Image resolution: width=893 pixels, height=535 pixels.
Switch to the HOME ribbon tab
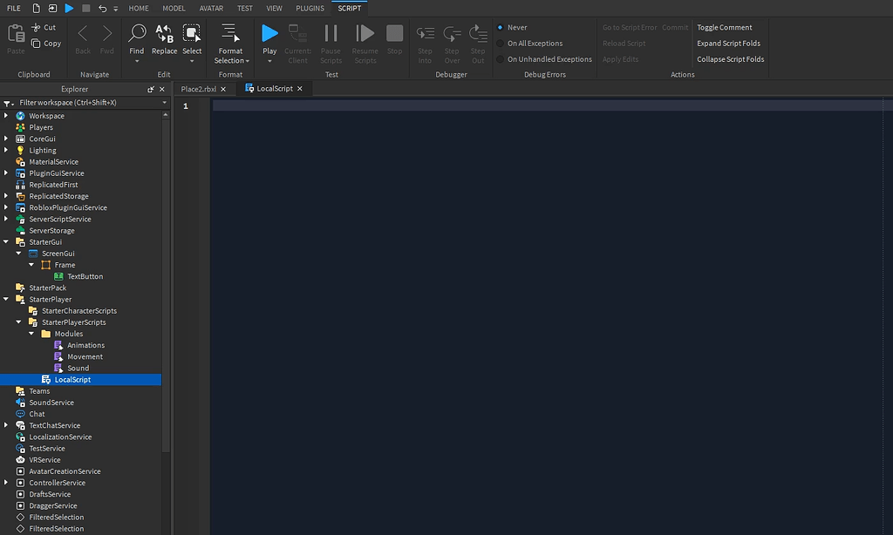pyautogui.click(x=139, y=8)
